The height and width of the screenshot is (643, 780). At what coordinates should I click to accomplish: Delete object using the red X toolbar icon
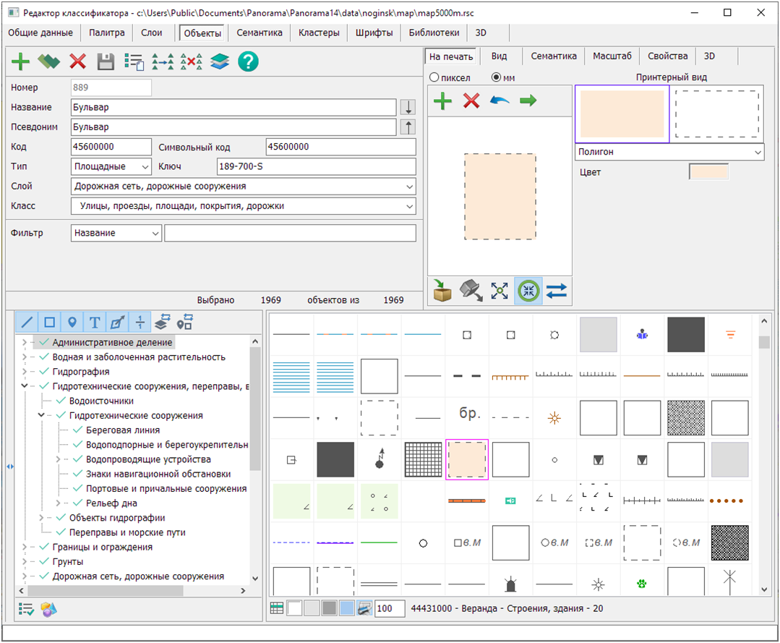pyautogui.click(x=77, y=61)
